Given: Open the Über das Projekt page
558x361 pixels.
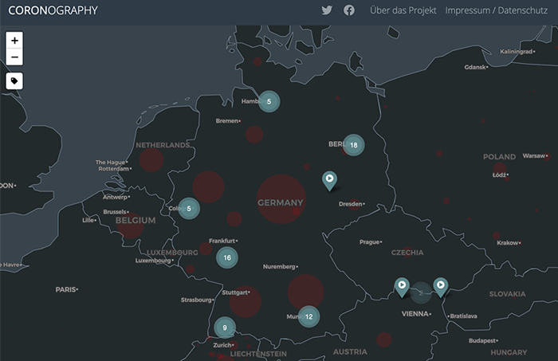Looking at the screenshot, I should pyautogui.click(x=403, y=10).
